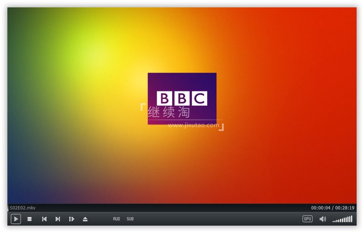The image size is (364, 233).
Task: Click the BBC logo in the video
Action: (182, 98)
